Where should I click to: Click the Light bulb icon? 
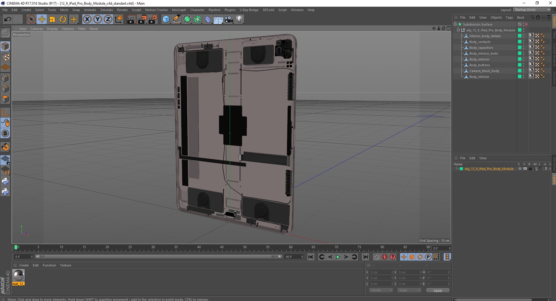click(x=239, y=19)
